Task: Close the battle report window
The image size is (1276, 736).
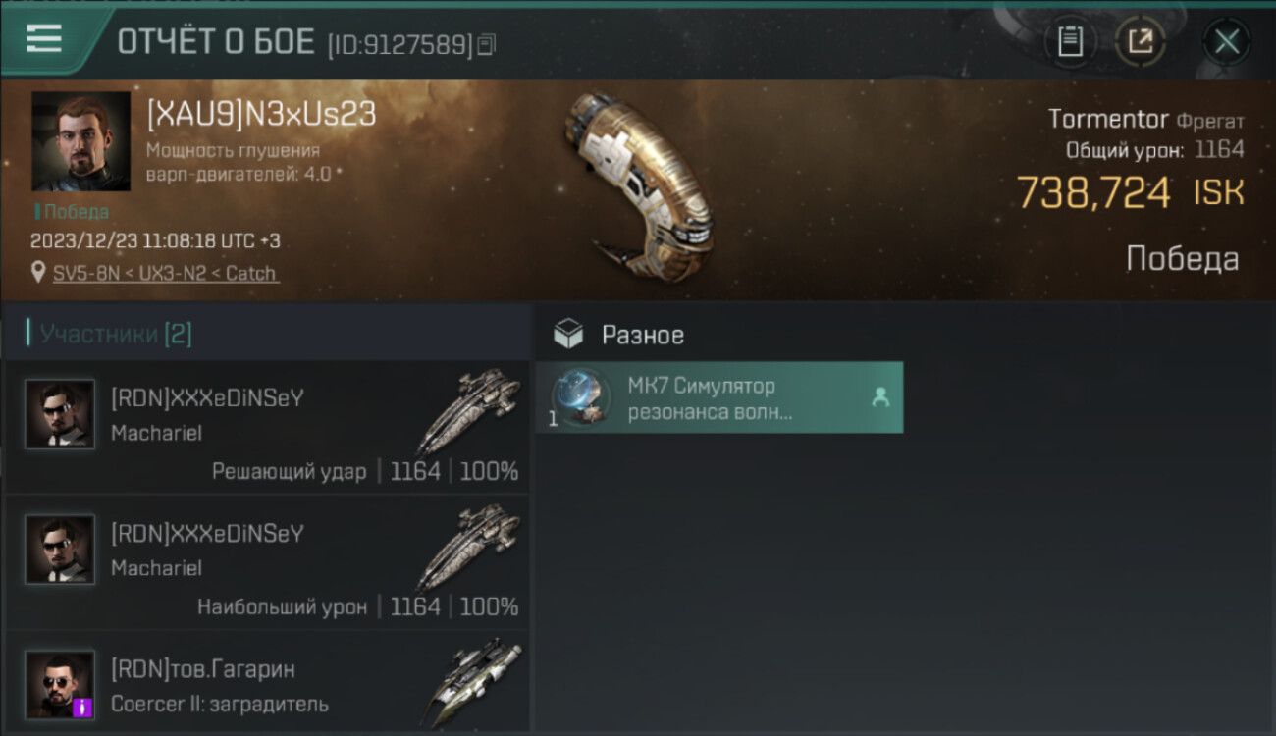Action: pyautogui.click(x=1226, y=42)
